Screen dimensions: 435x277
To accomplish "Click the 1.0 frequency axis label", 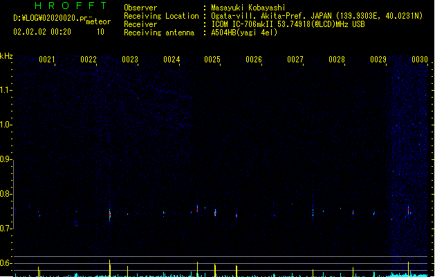I will [6, 125].
